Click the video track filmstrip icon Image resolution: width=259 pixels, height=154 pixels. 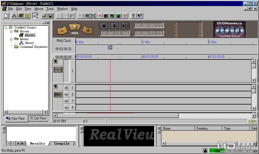58,70
